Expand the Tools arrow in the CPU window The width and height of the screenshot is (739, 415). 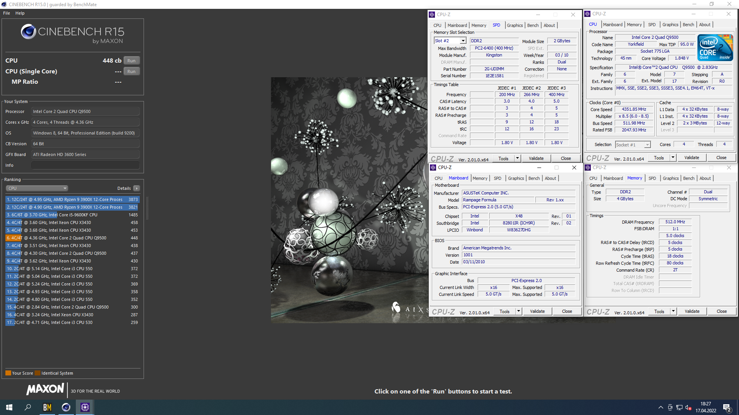673,158
